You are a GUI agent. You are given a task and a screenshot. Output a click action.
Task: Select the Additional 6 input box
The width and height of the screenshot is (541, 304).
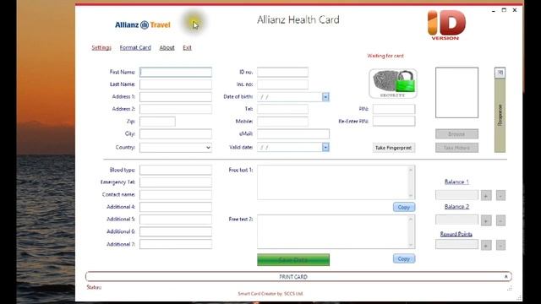point(176,231)
